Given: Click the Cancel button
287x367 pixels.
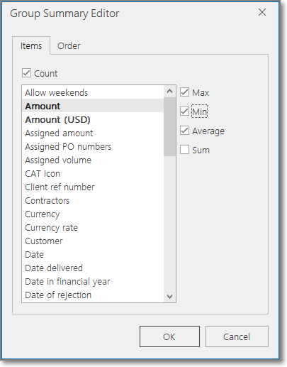Looking at the screenshot, I should click(x=237, y=336).
